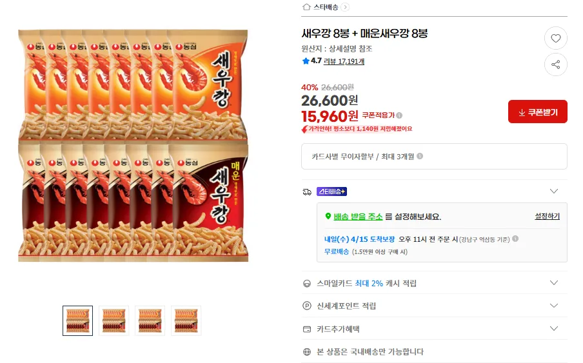Select the third product thumbnail
Image resolution: width=583 pixels, height=363 pixels.
point(150,320)
